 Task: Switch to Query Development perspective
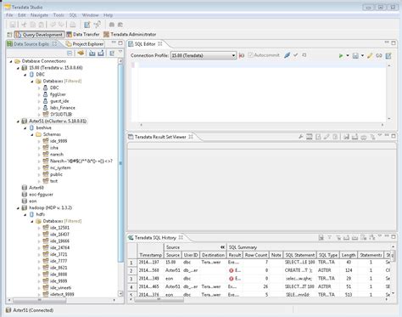pyautogui.click(x=39, y=35)
